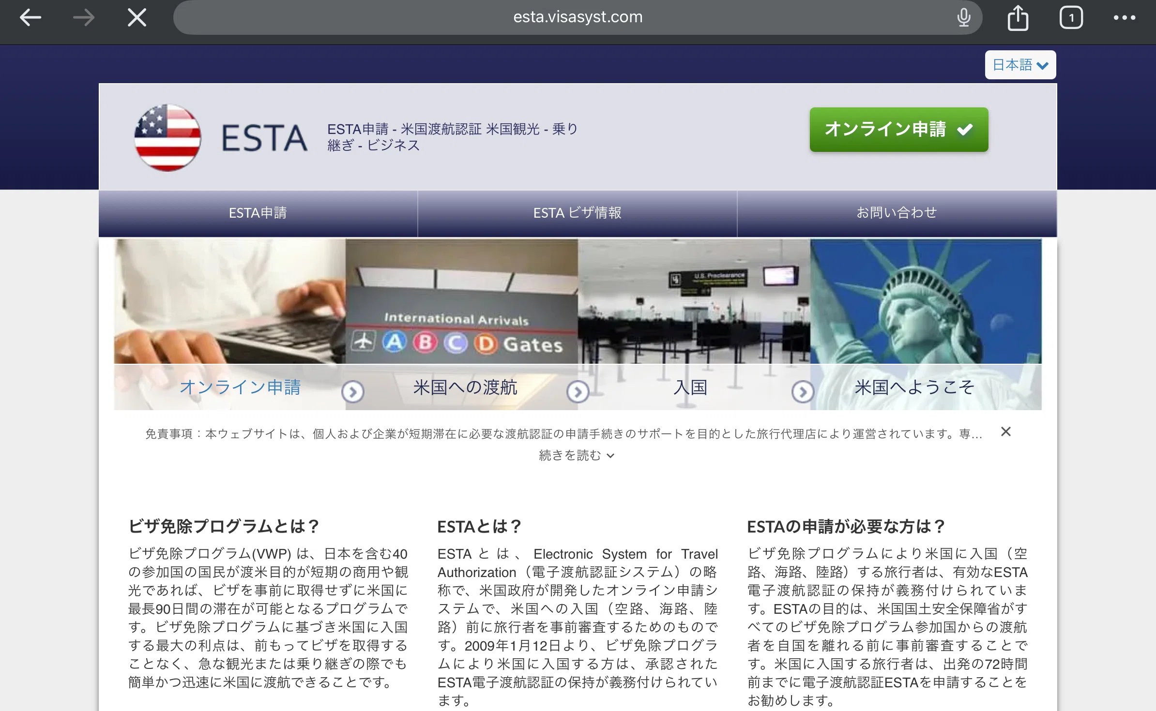Click the green オンライン申請 button
The width and height of the screenshot is (1156, 711).
(899, 130)
